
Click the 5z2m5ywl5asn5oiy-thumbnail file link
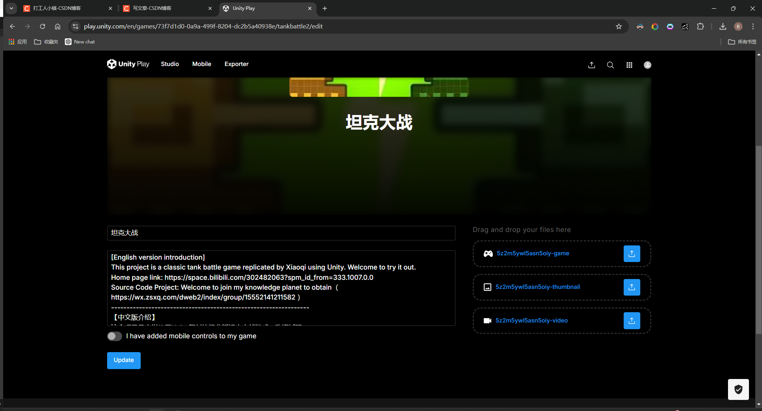tap(538, 287)
